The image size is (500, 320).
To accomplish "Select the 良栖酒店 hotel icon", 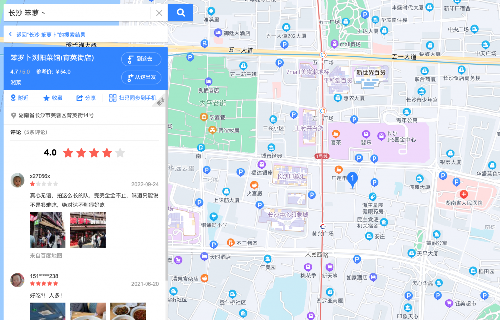I will click(x=208, y=82).
